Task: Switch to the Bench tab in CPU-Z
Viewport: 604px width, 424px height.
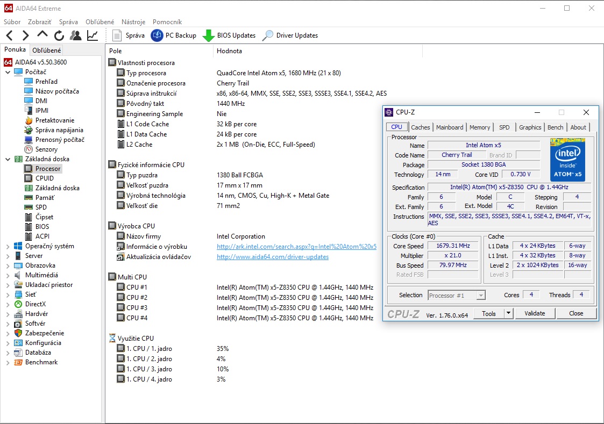Action: (555, 127)
